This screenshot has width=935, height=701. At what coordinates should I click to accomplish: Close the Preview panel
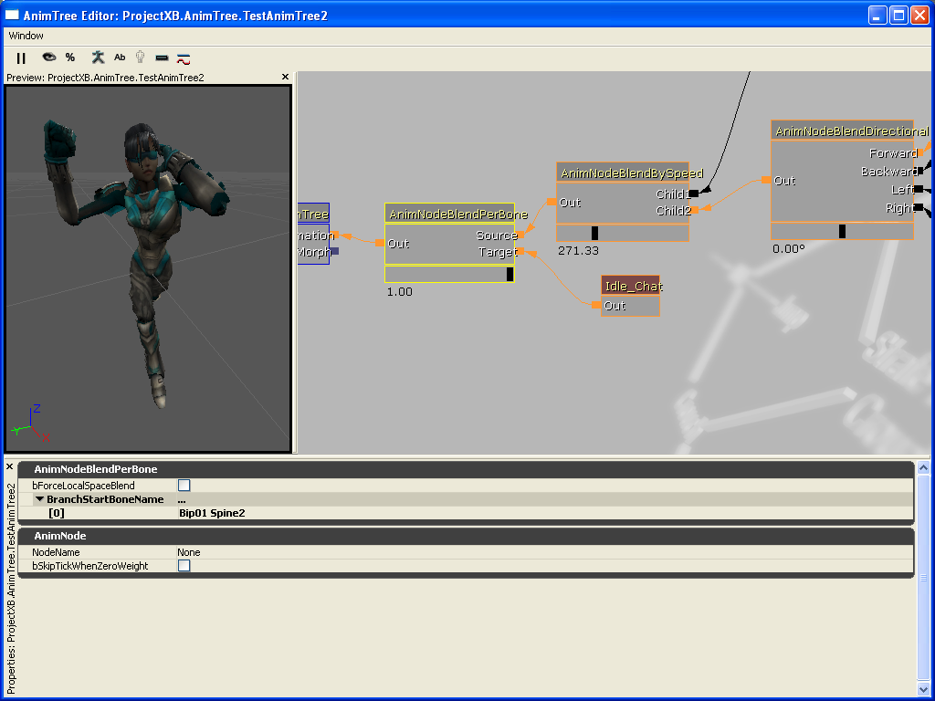tap(284, 77)
